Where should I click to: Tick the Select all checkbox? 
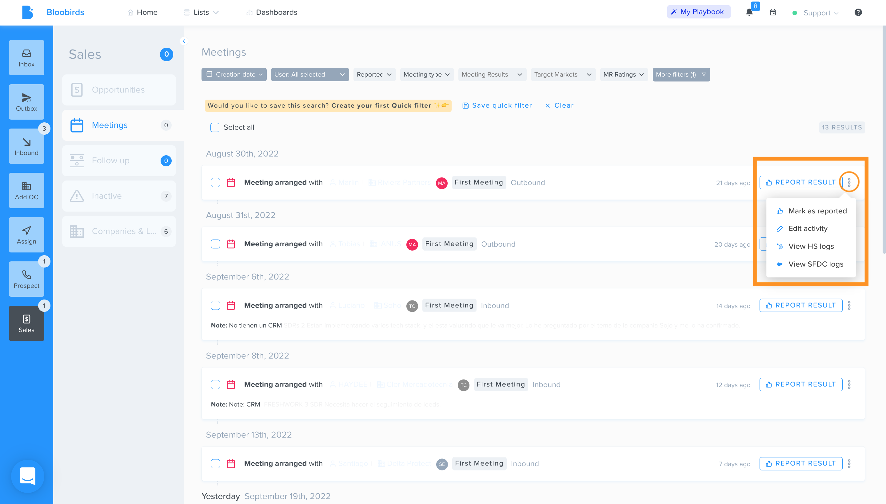pyautogui.click(x=215, y=127)
